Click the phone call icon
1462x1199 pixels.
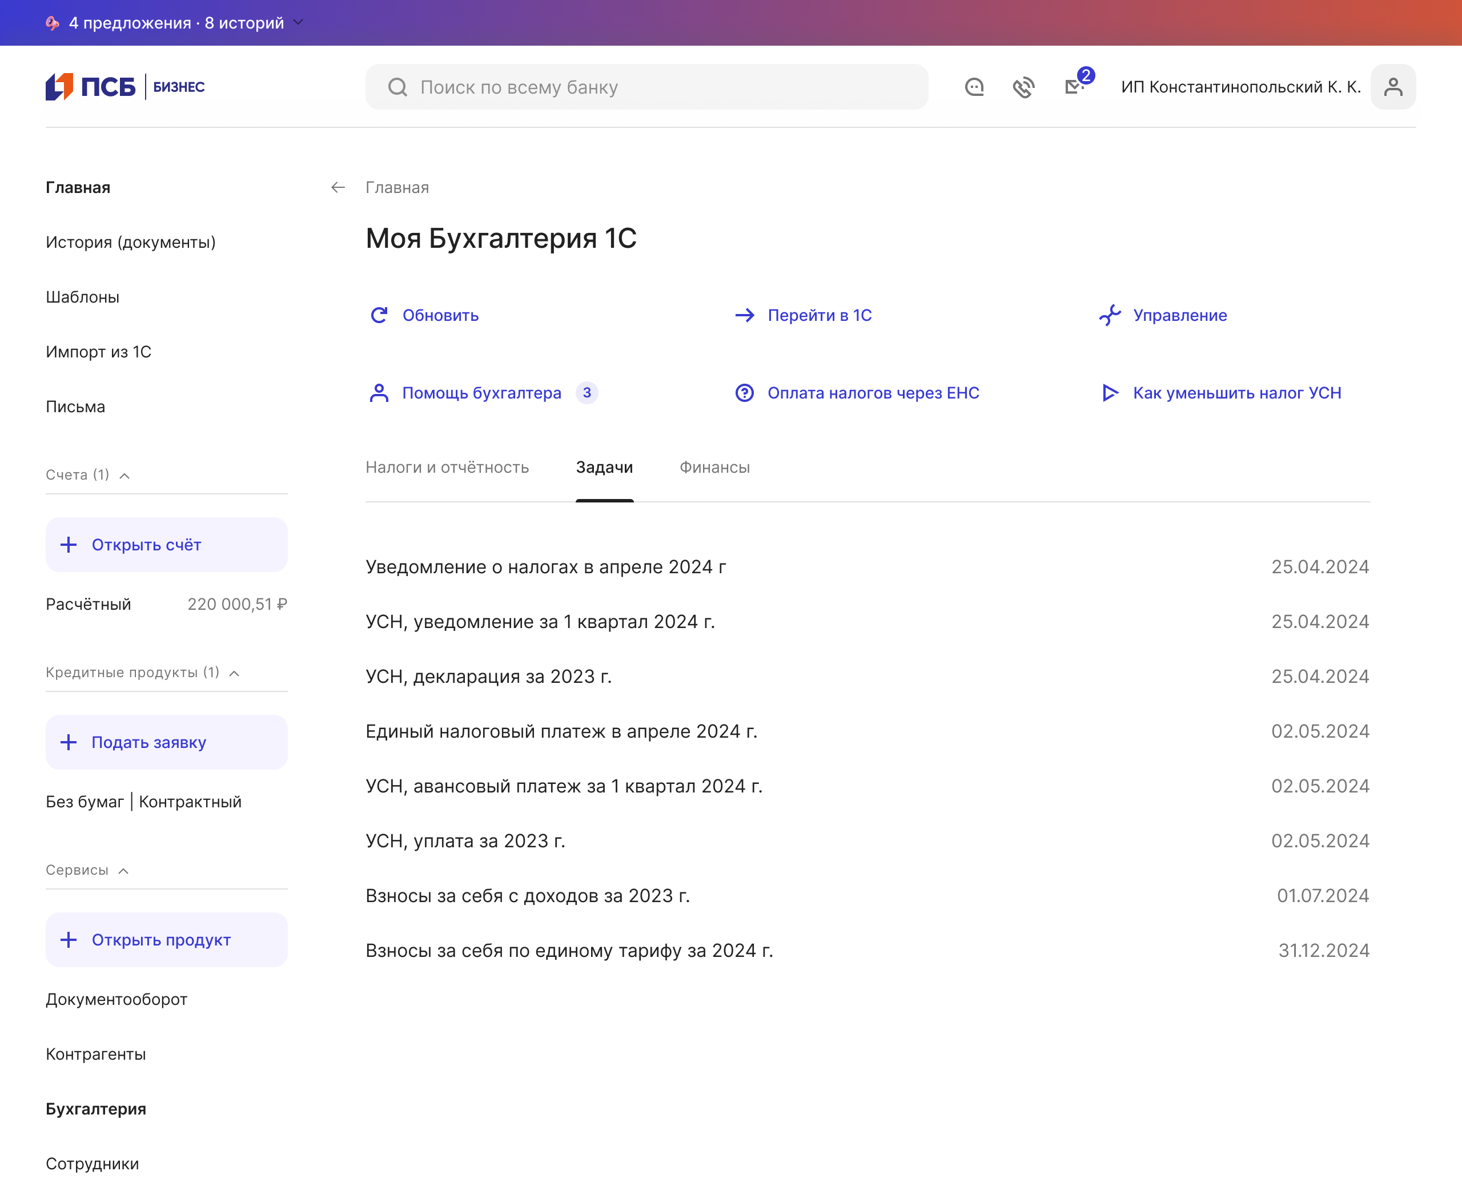(1023, 87)
